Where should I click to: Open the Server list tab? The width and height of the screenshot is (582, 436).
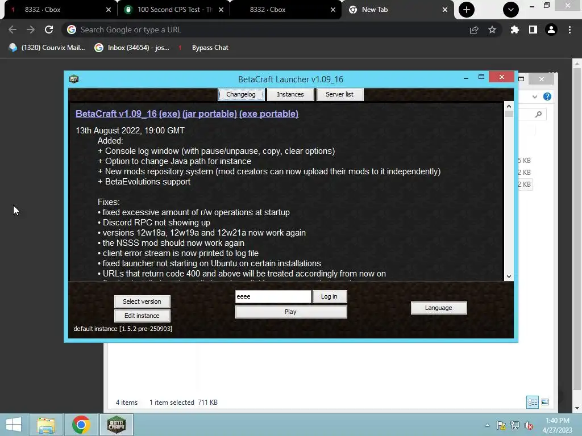pyautogui.click(x=340, y=95)
